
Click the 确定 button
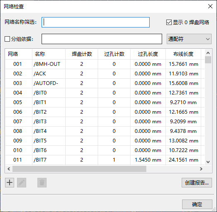(x=197, y=204)
